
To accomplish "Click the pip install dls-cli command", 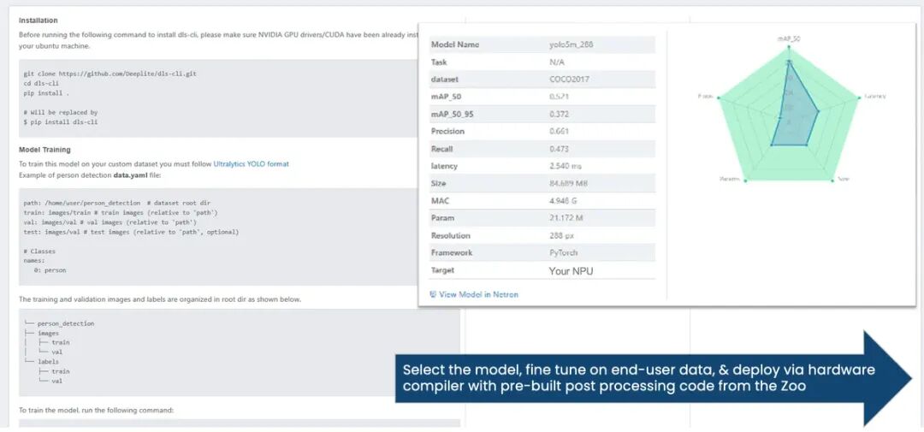I will click(60, 122).
